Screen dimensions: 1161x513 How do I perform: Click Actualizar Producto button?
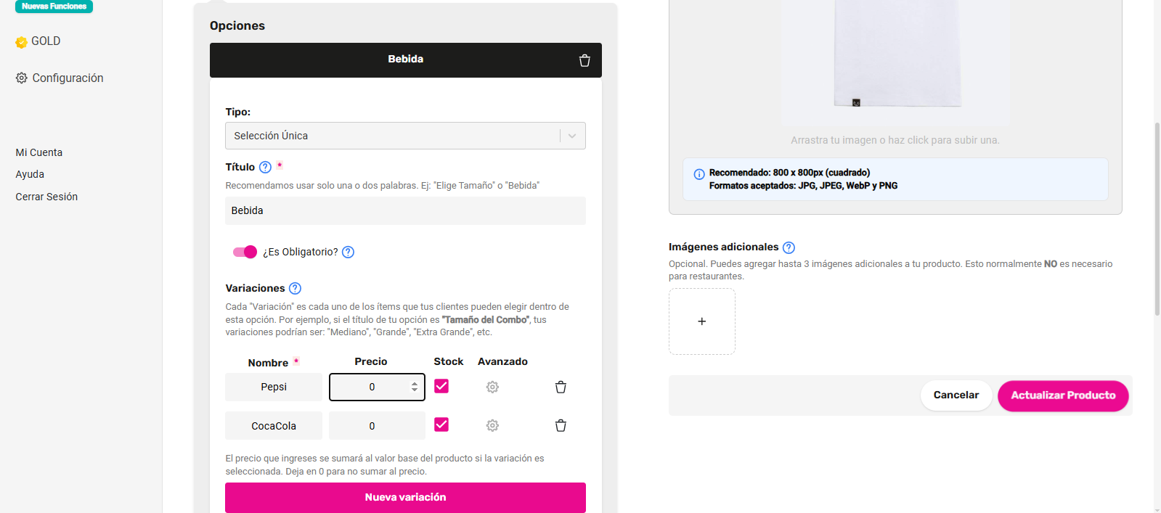(1063, 395)
